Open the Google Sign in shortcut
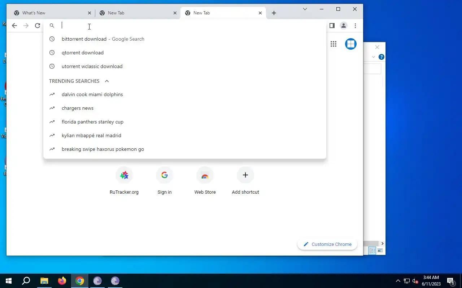This screenshot has height=288, width=462. click(165, 181)
